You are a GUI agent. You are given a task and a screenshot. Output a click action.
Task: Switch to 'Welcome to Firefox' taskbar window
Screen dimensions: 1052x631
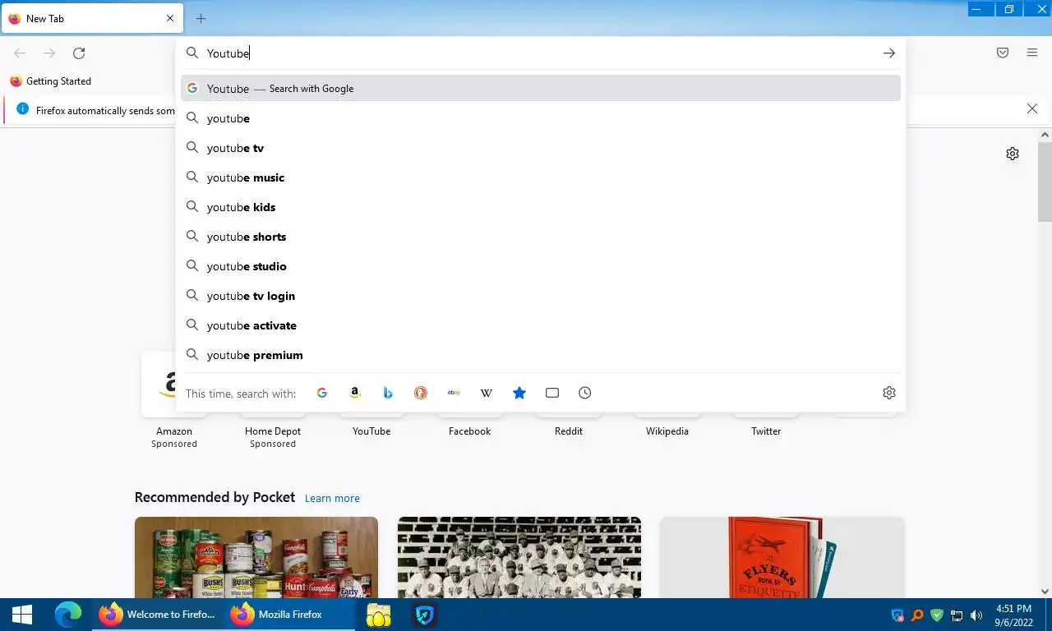(x=156, y=615)
